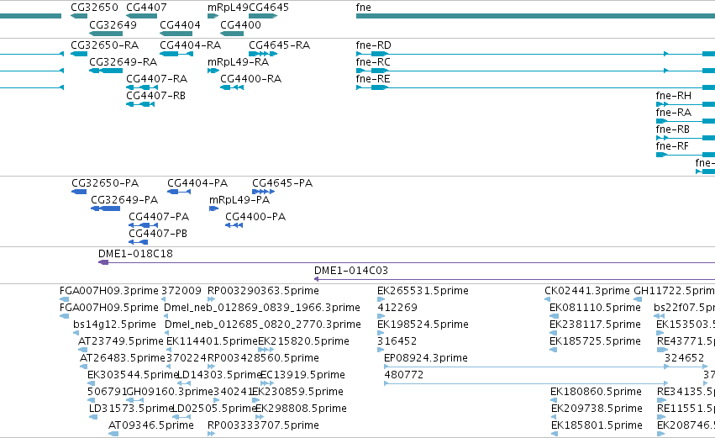Click protein label CG32649-PA
Image resolution: width=715 pixels, height=438 pixels.
pos(124,200)
